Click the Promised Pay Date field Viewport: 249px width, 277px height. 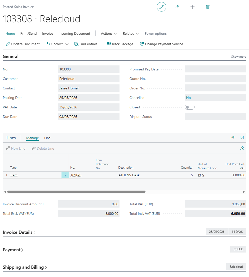[x=215, y=69]
